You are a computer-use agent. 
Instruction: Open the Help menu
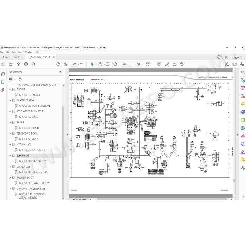click(37, 52)
